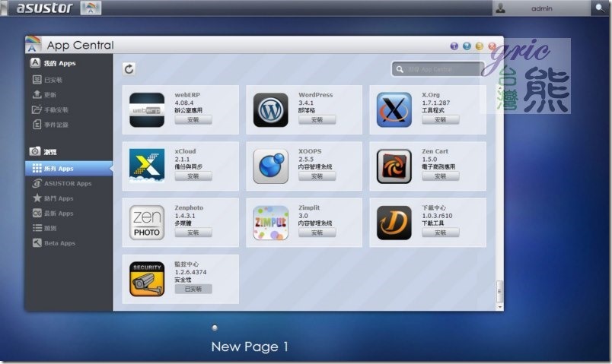Click the magnifier search icon in top bar
This screenshot has height=364, width=612.
pos(600,8)
